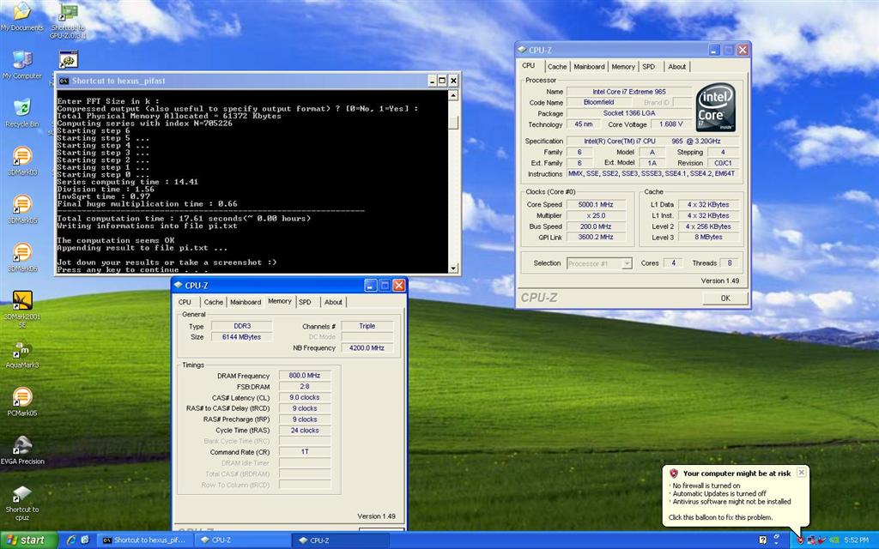This screenshot has height=549, width=879.
Task: Switch to the Cache tab in CPU window
Action: pos(556,67)
